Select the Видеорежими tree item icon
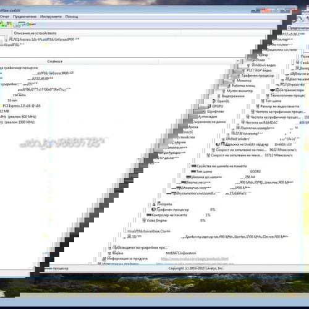 (x=219, y=96)
